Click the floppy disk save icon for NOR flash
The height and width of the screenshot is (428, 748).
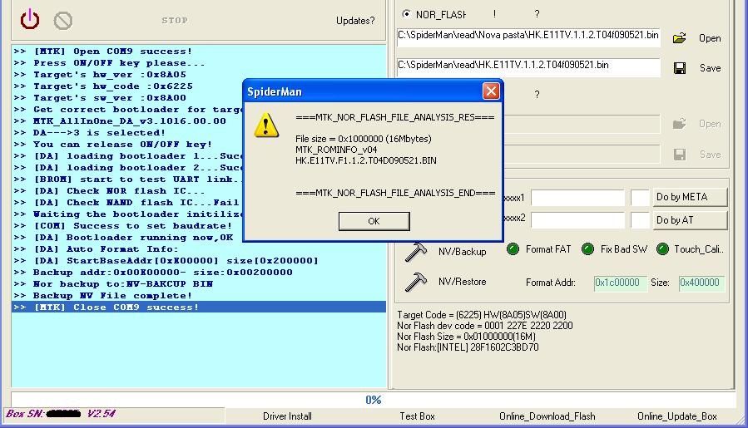click(x=680, y=68)
